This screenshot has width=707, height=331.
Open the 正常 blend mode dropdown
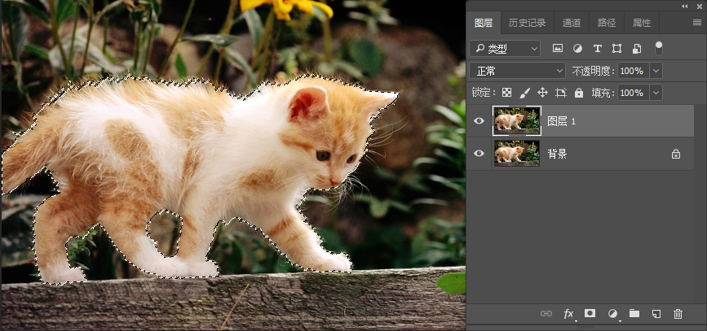click(x=517, y=71)
